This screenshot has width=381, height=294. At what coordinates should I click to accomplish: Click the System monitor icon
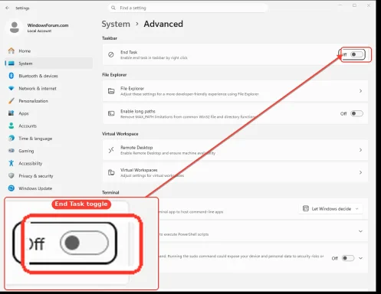click(11, 64)
